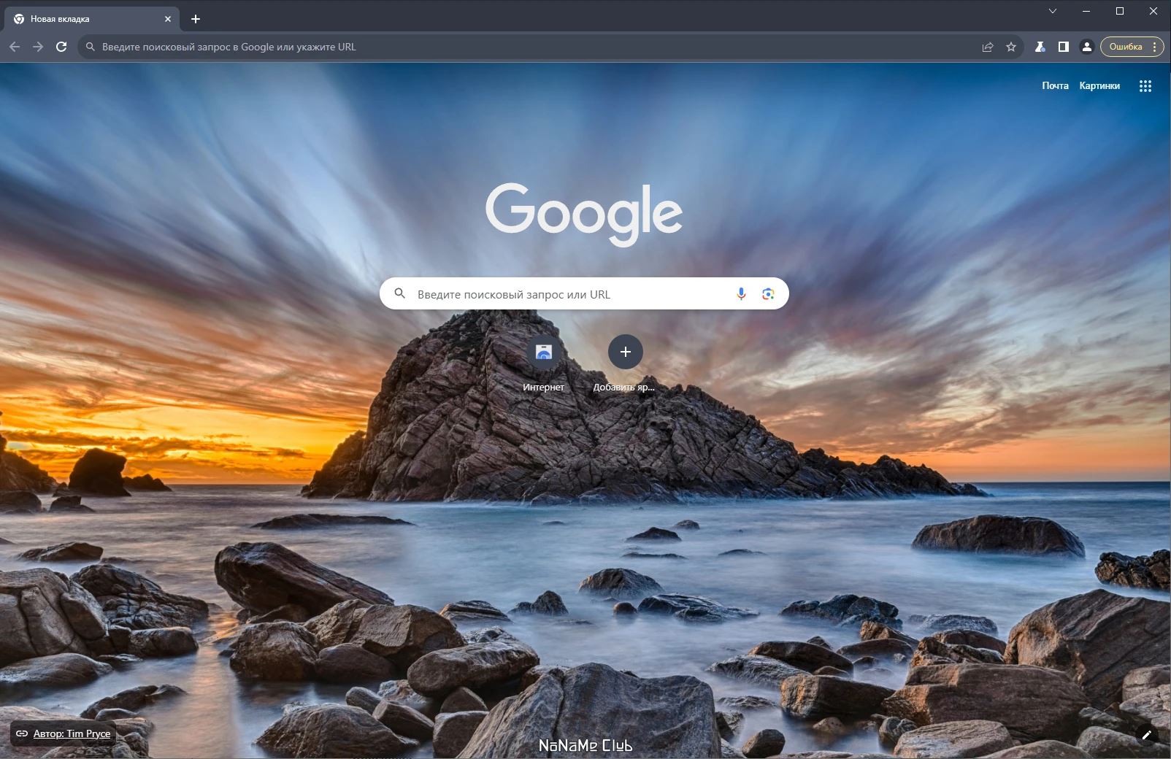The width and height of the screenshot is (1171, 759).
Task: Focus the Google search box
Action: (x=584, y=293)
